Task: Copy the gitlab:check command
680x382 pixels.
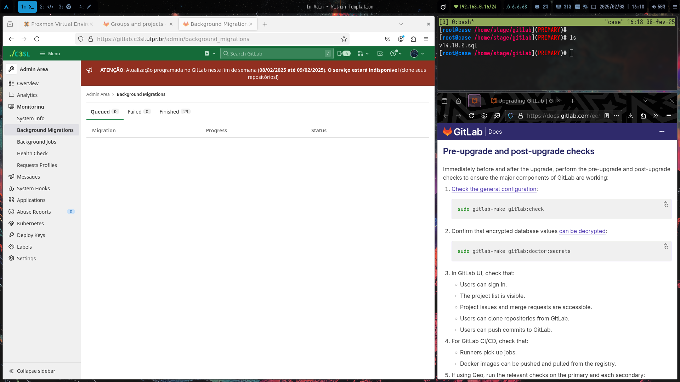Action: (665, 204)
